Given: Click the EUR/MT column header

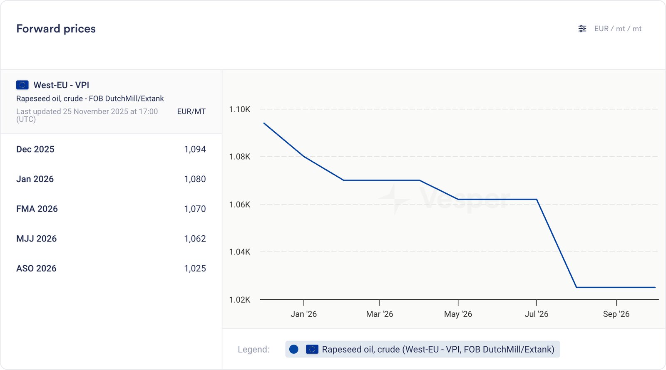Looking at the screenshot, I should (x=191, y=111).
